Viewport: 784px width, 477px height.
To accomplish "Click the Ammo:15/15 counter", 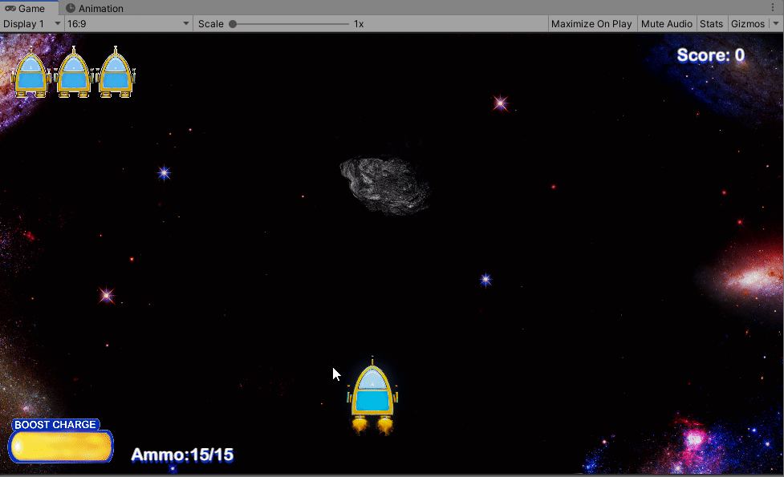I will click(182, 455).
